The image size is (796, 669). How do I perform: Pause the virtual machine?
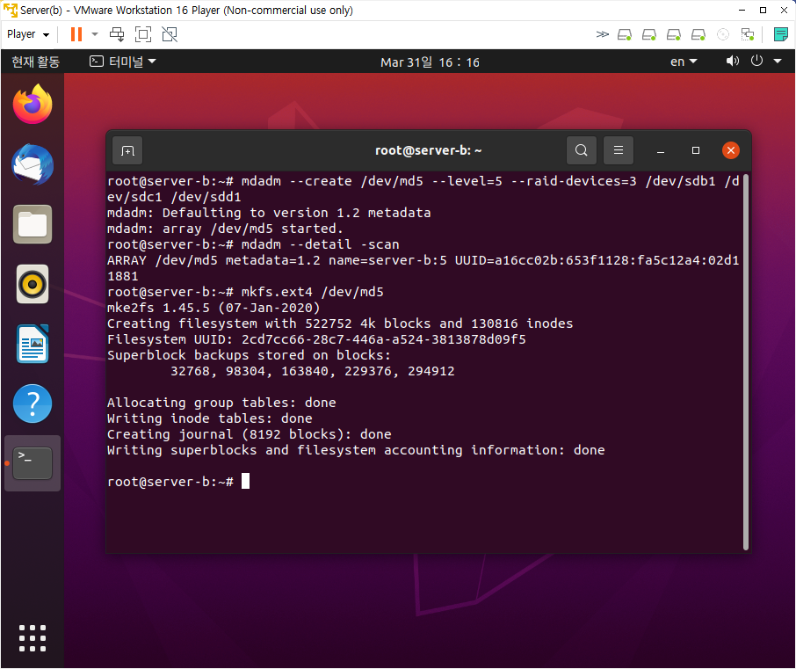click(76, 34)
